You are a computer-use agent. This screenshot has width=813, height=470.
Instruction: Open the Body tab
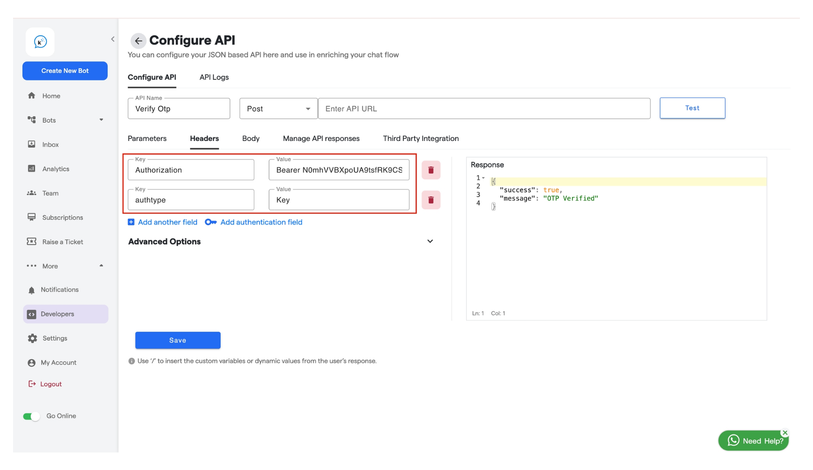click(x=251, y=138)
